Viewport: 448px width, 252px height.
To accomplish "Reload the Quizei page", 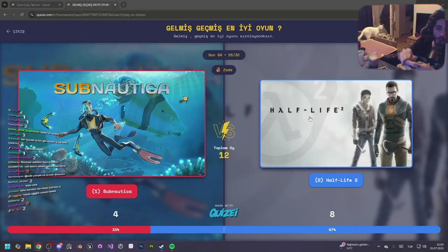I will (22, 15).
